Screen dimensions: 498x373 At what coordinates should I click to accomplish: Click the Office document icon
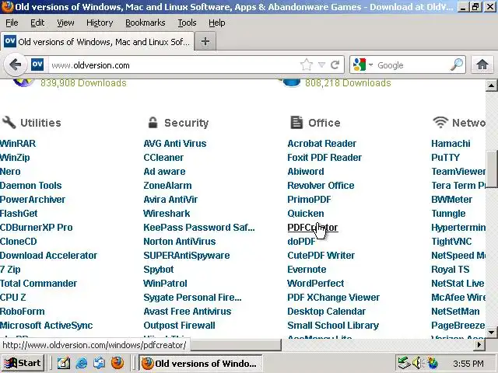[x=296, y=123]
